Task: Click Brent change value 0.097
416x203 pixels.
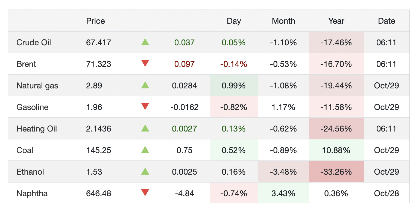Action: pos(184,64)
